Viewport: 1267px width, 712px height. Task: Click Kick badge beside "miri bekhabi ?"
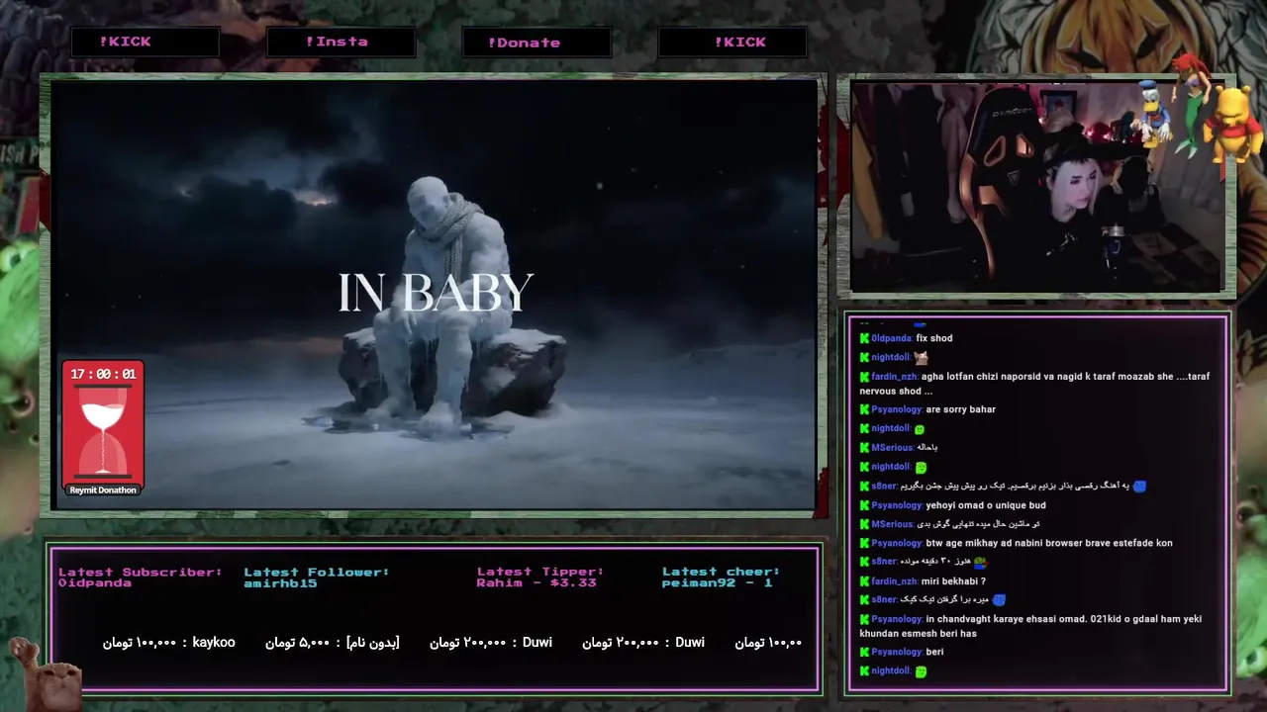pyautogui.click(x=864, y=581)
